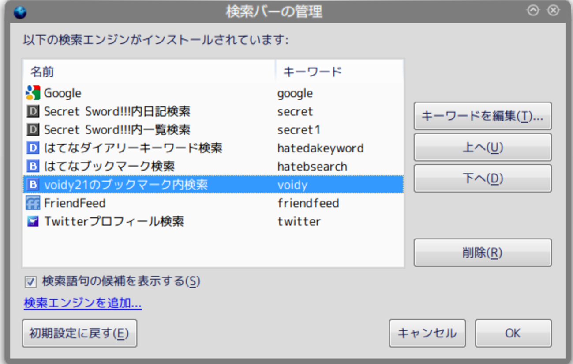Screen dimensions: 573x364
Task: Click the はてなブックマーク検索 icon
Action: (33, 166)
